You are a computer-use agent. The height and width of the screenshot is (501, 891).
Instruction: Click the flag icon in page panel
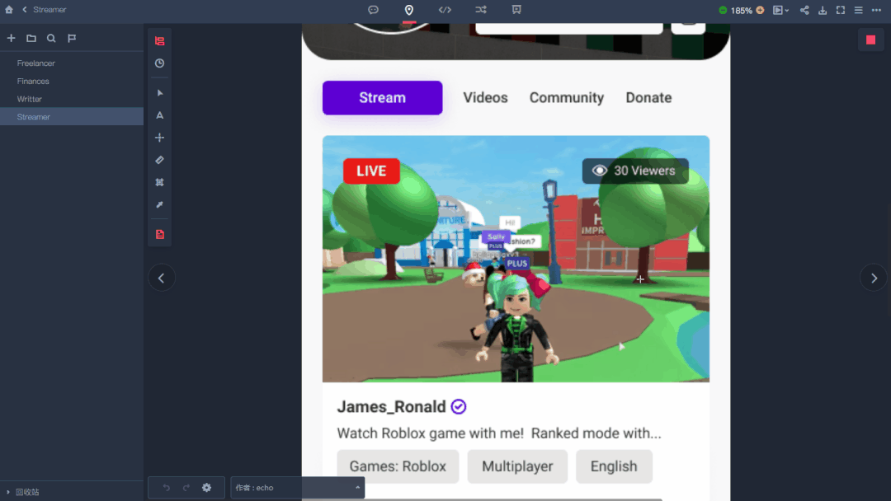click(72, 38)
